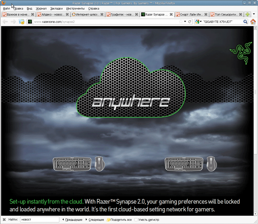This screenshot has width=258, height=224.
Task: Click the 'anywhere' cloud graphic
Action: click(131, 87)
